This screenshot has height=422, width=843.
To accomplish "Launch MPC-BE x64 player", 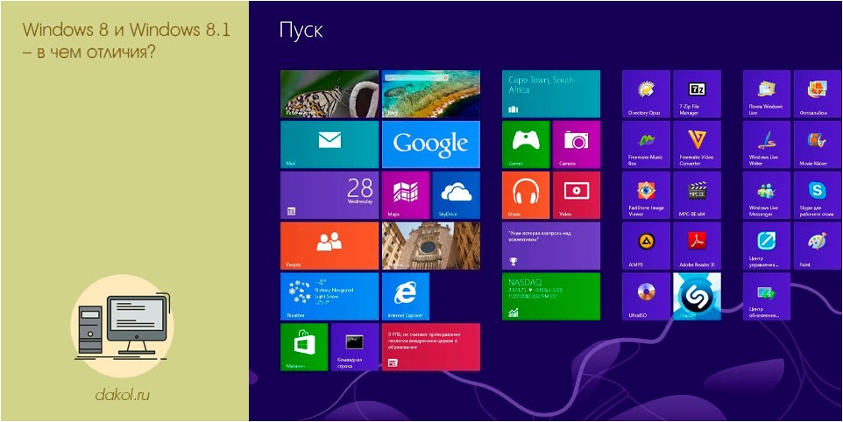I will click(697, 195).
